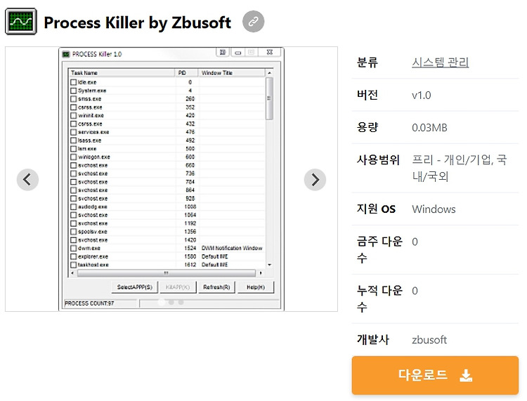527x401 pixels.
Task: Click the lsass.exe process name
Action: (89, 140)
